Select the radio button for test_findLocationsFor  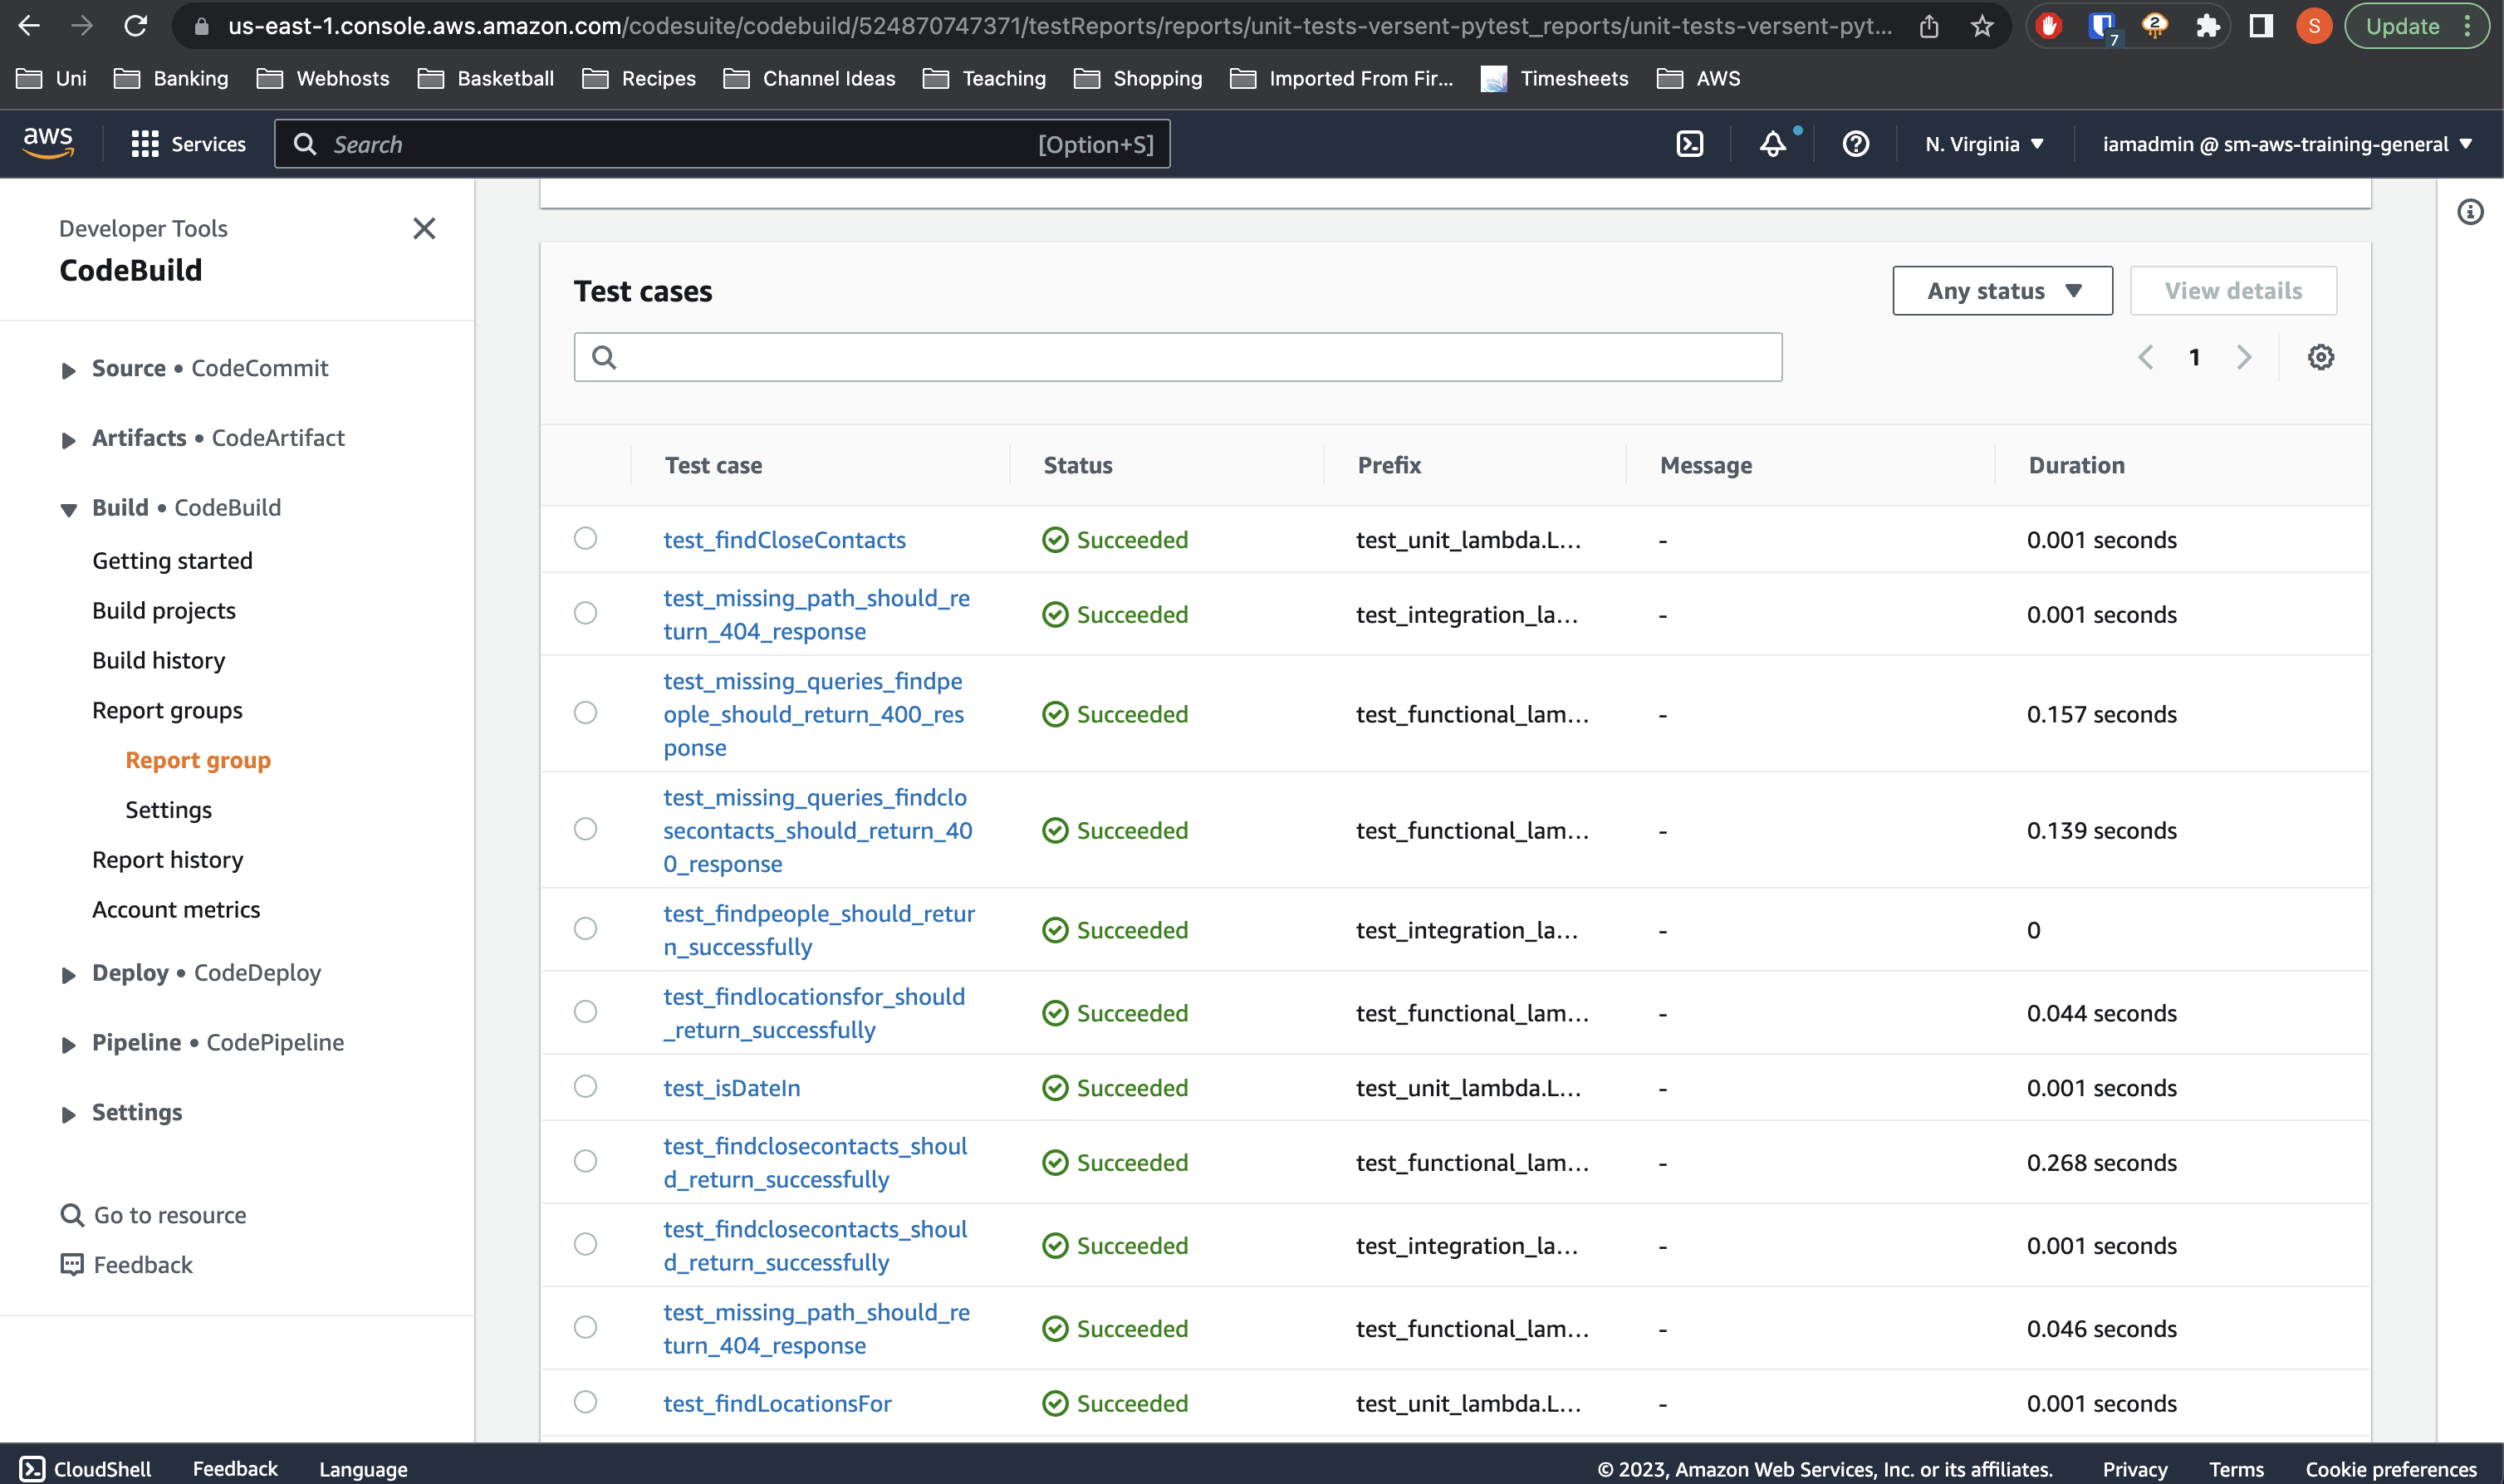(585, 1402)
